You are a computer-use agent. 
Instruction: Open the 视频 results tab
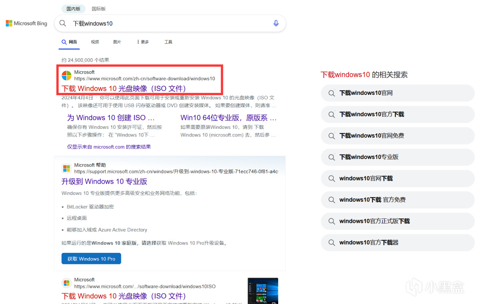coord(95,42)
